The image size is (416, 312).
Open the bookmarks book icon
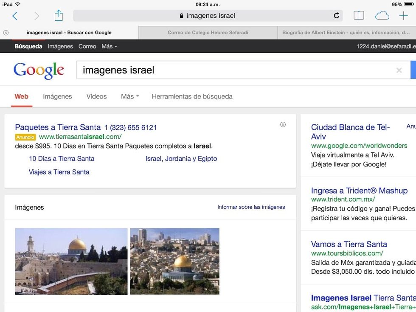359,16
